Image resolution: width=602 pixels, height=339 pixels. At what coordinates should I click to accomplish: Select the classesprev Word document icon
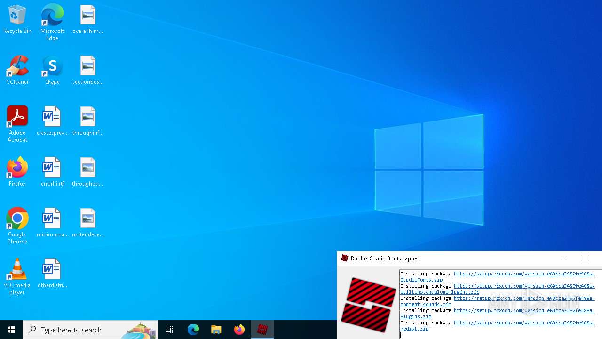[52, 121]
